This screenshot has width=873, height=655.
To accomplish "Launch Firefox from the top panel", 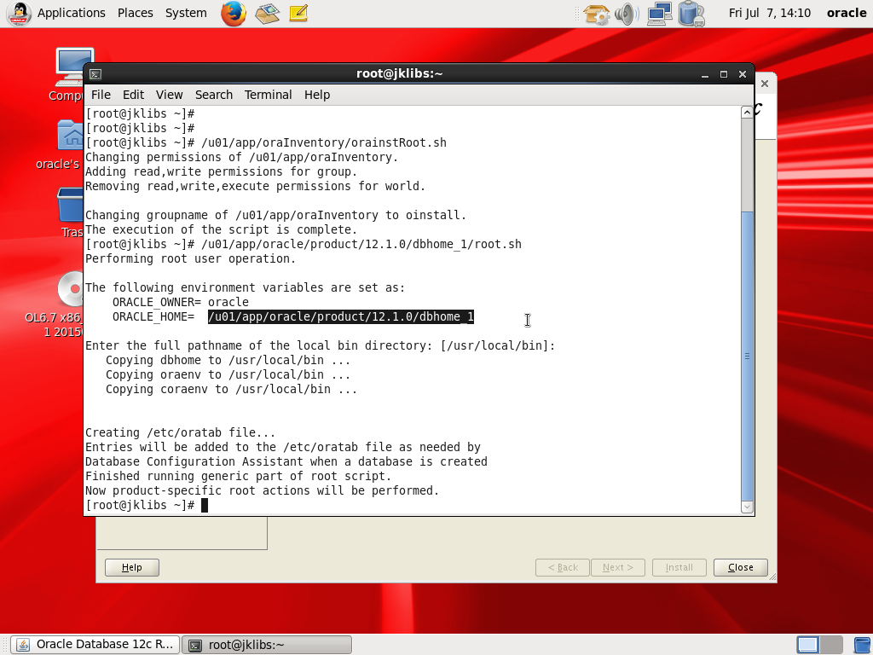I will tap(234, 14).
